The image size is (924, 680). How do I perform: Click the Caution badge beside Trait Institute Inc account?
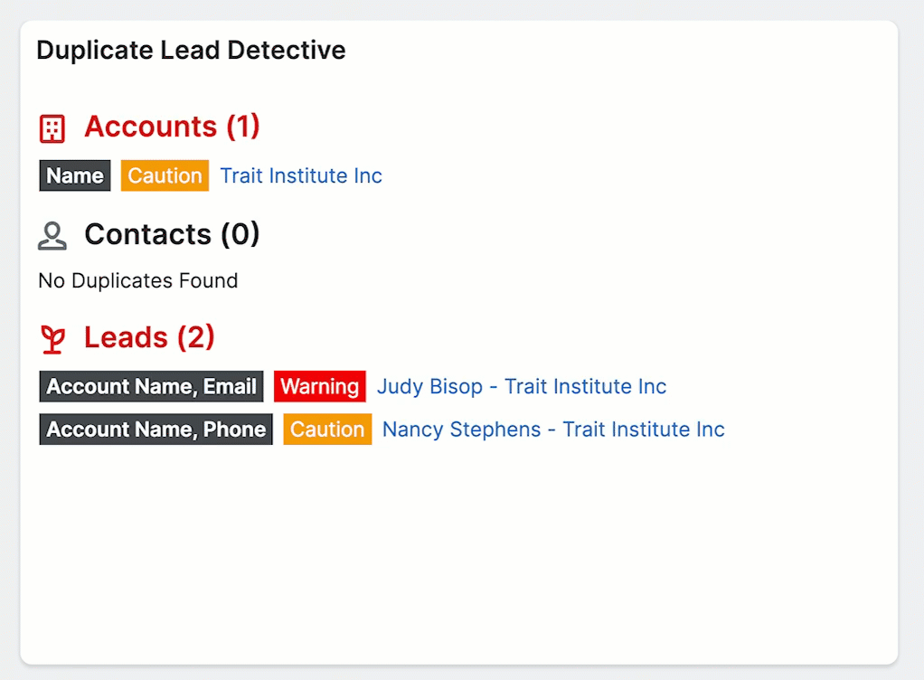coord(165,175)
